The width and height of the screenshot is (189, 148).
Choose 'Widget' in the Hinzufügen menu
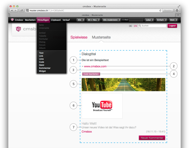[x=42, y=71]
